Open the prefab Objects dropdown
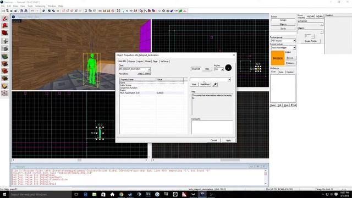The image size is (352, 198). 321,32
